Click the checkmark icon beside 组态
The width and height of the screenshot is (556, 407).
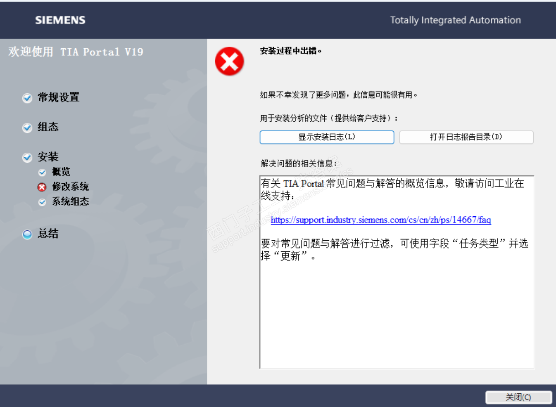click(27, 128)
